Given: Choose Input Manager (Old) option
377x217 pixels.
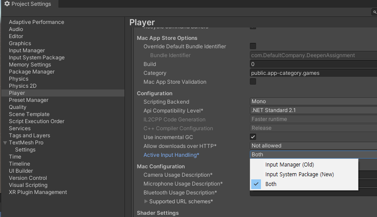Looking at the screenshot, I should pos(290,165).
